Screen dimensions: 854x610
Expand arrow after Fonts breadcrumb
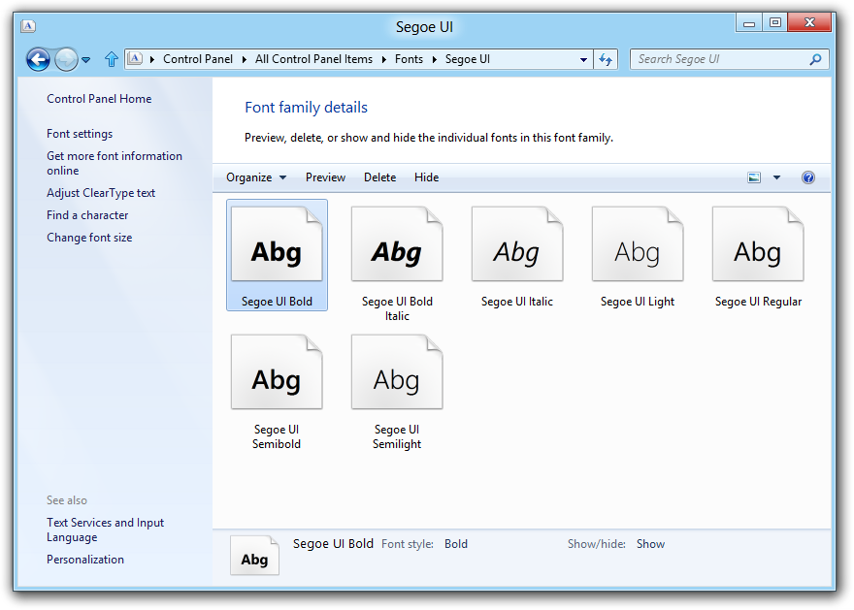click(434, 59)
